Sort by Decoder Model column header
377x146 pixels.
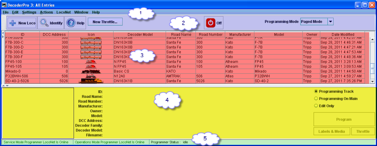tap(140, 35)
